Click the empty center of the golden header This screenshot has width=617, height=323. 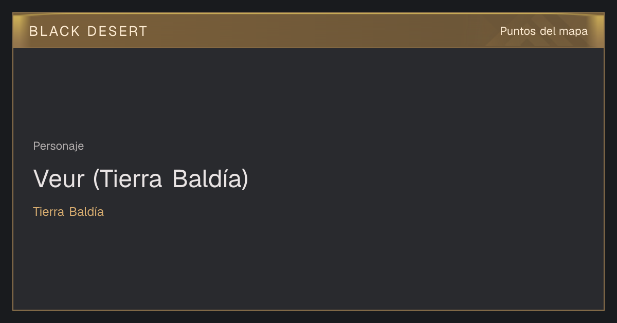[x=319, y=31]
